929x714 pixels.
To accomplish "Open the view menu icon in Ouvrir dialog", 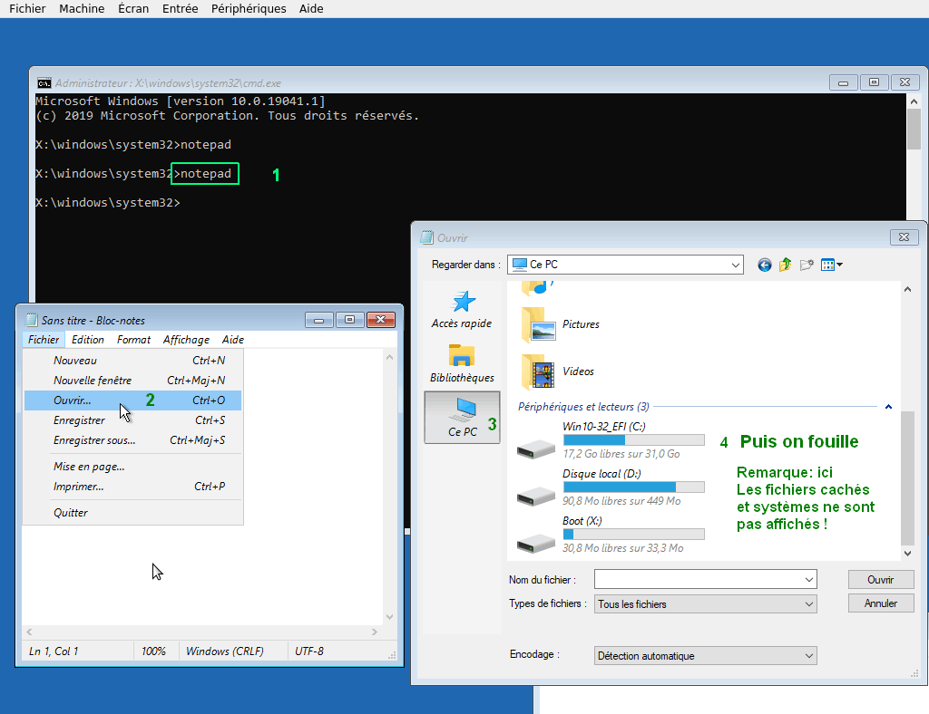I will (831, 265).
